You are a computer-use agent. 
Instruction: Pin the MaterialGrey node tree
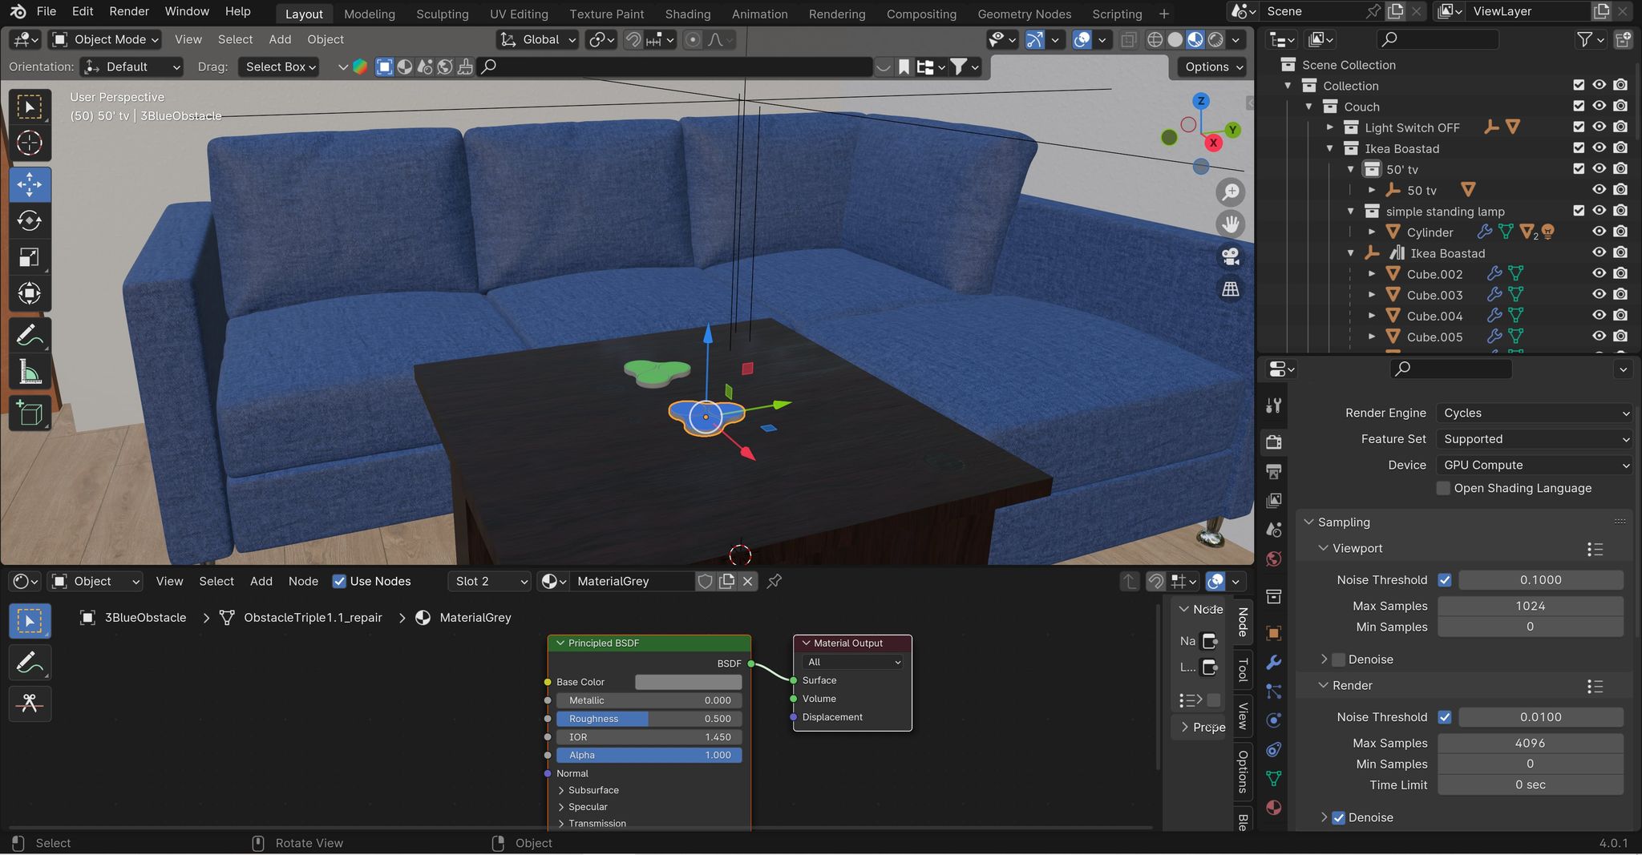point(774,582)
